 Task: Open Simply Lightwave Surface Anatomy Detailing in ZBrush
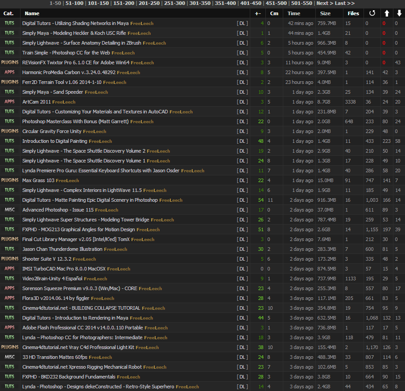tap(82, 43)
